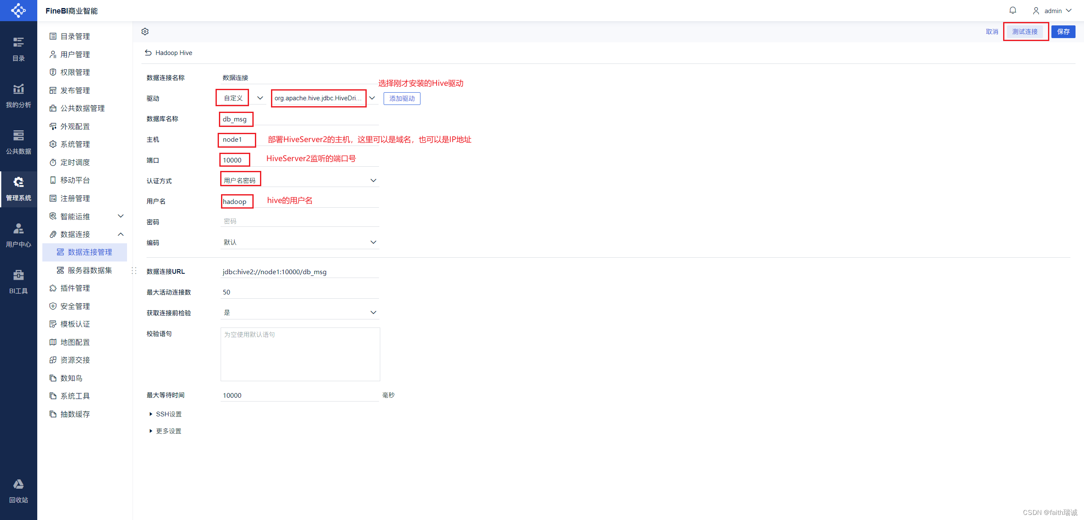Open the 我的分析 sidebar section
Image resolution: width=1084 pixels, height=520 pixels.
pos(18,96)
